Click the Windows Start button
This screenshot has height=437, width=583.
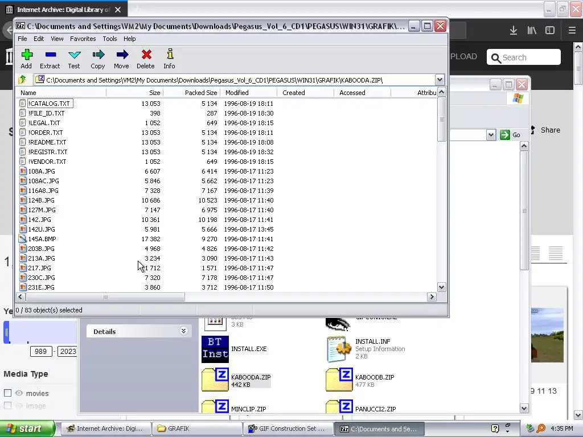click(x=27, y=428)
